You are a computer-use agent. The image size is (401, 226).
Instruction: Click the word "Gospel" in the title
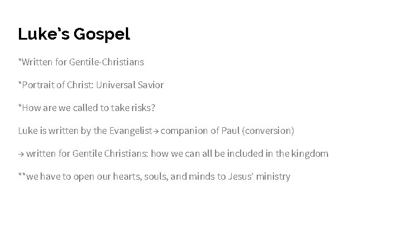(x=102, y=35)
